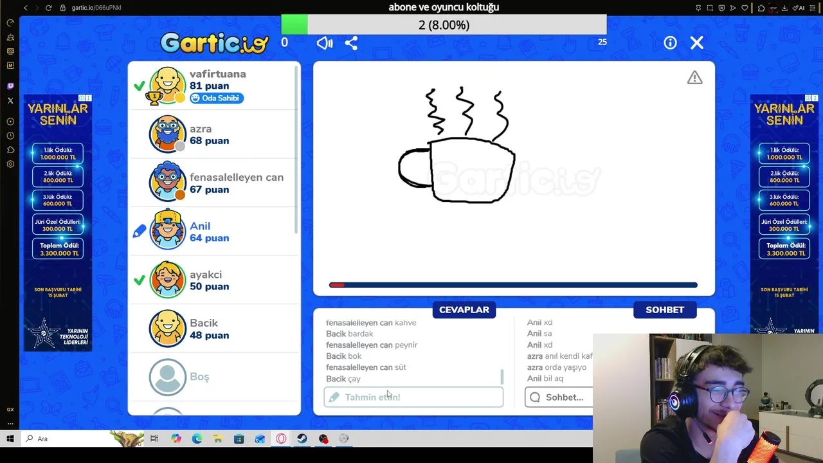Focus the Sohbet chat input
This screenshot has height=463, width=823.
tap(559, 397)
